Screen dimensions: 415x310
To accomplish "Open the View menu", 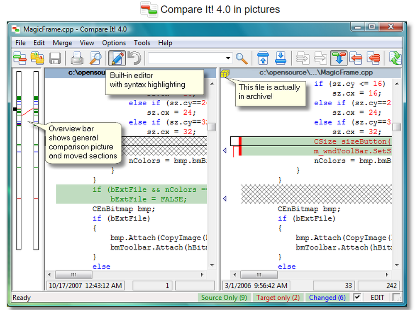I will tap(87, 43).
